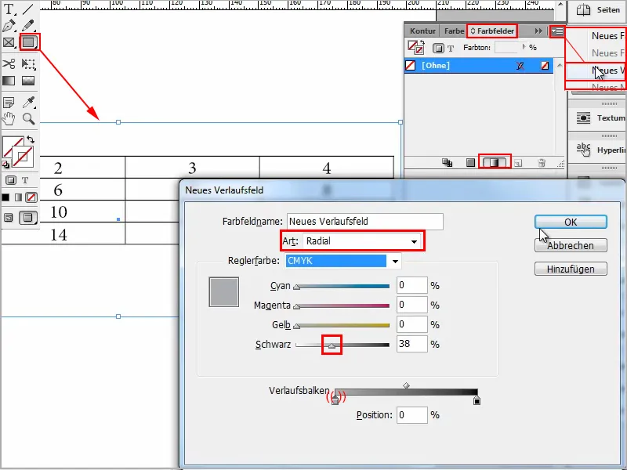Show gradient swatches in Farbfelder panel

pos(495,163)
